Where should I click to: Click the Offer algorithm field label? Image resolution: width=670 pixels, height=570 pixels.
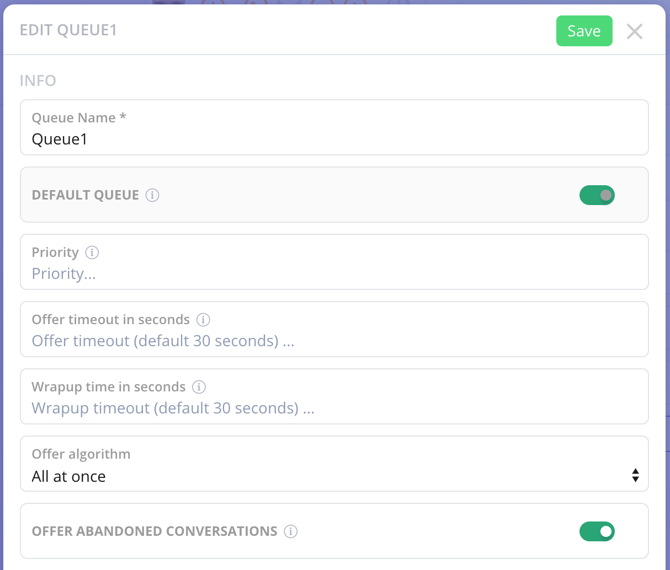pos(81,454)
